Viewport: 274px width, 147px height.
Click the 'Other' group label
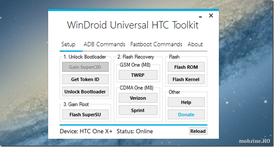[174, 92]
